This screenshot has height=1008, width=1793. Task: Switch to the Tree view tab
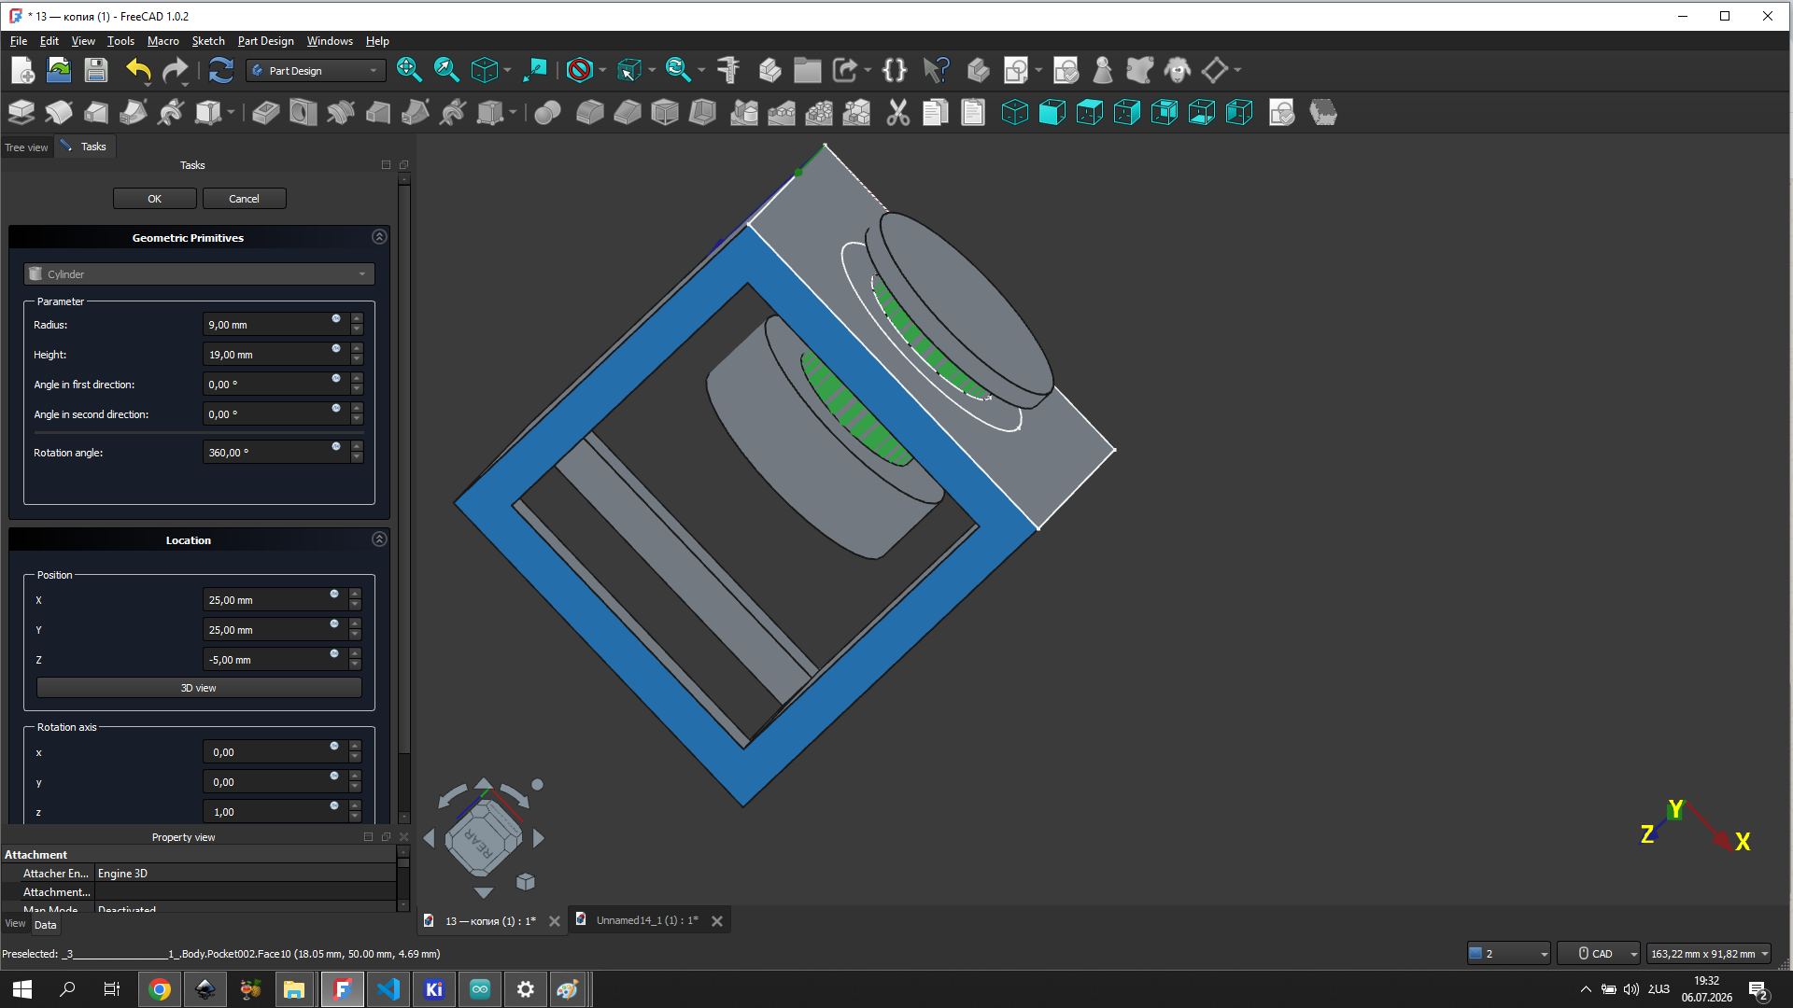click(x=26, y=147)
